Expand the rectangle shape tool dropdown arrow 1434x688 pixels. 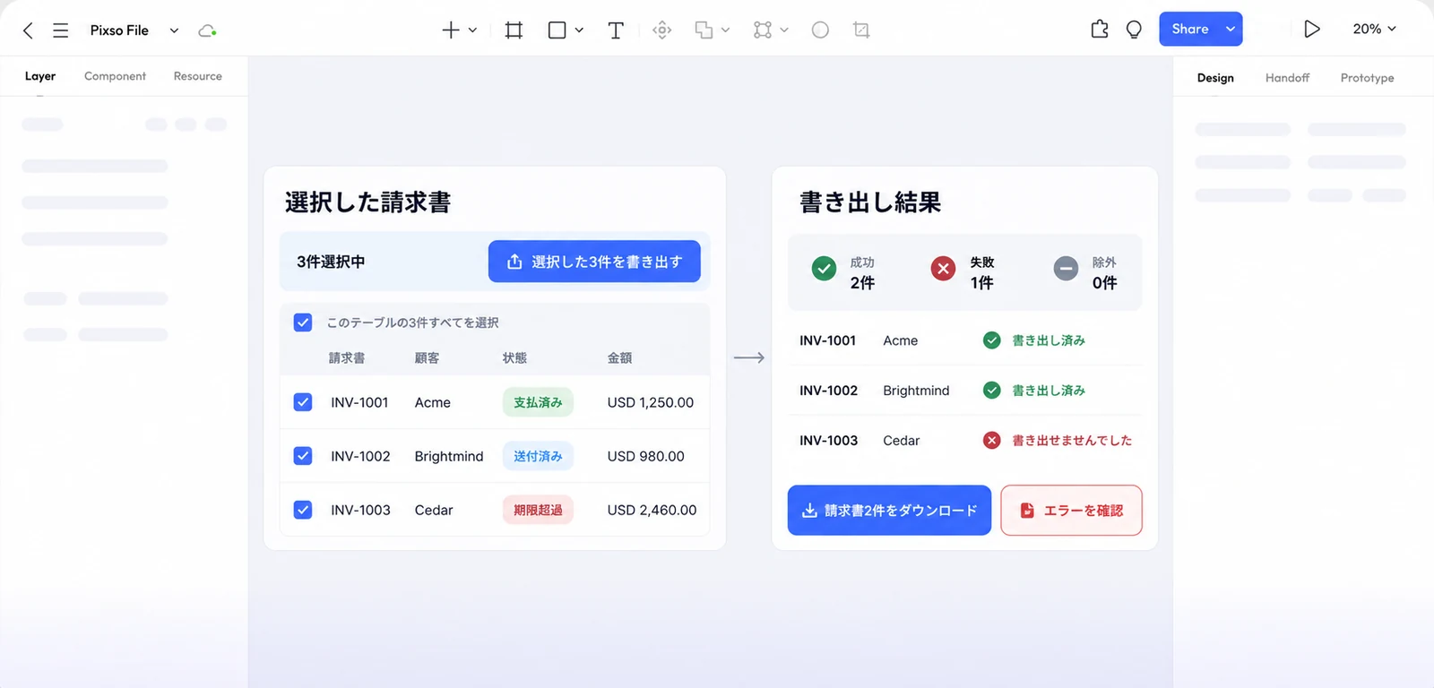pyautogui.click(x=579, y=30)
